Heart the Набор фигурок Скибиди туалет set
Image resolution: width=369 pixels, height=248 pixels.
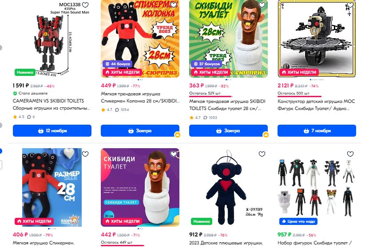350,154
